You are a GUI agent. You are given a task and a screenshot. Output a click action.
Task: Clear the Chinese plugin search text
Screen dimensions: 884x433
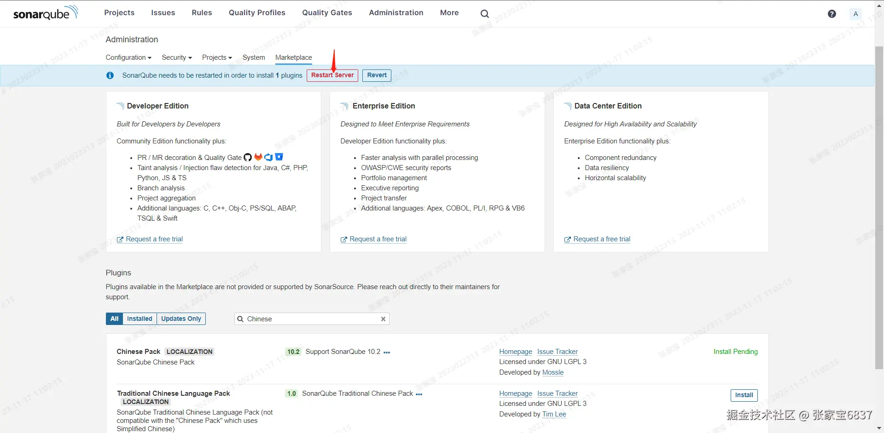(383, 319)
